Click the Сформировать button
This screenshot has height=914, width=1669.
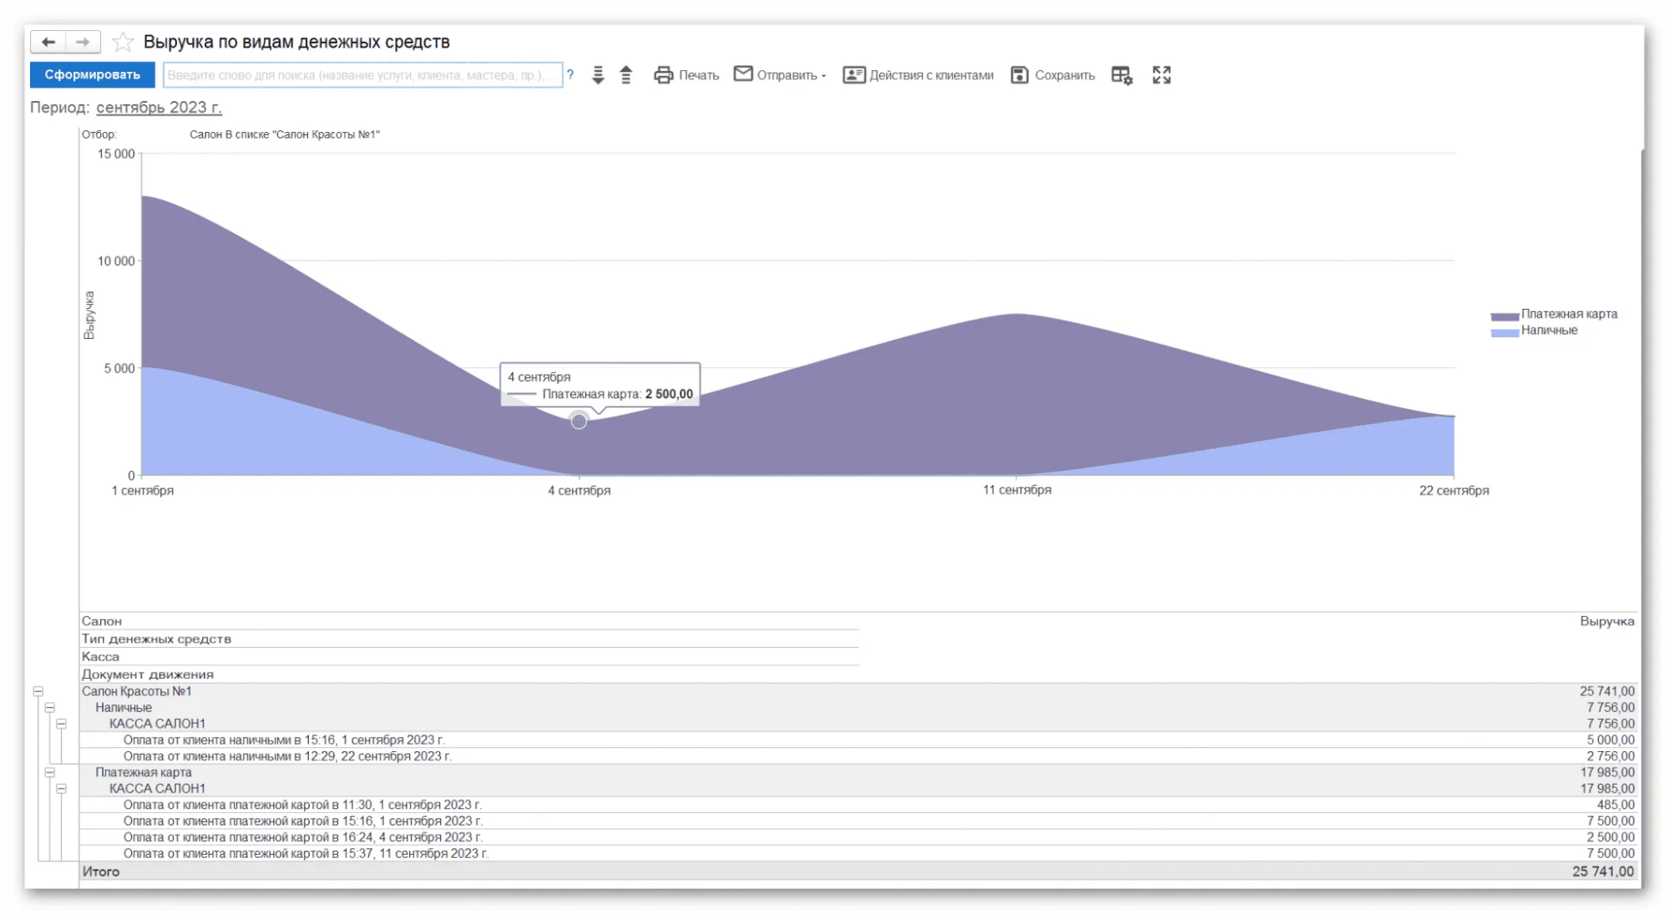[92, 75]
